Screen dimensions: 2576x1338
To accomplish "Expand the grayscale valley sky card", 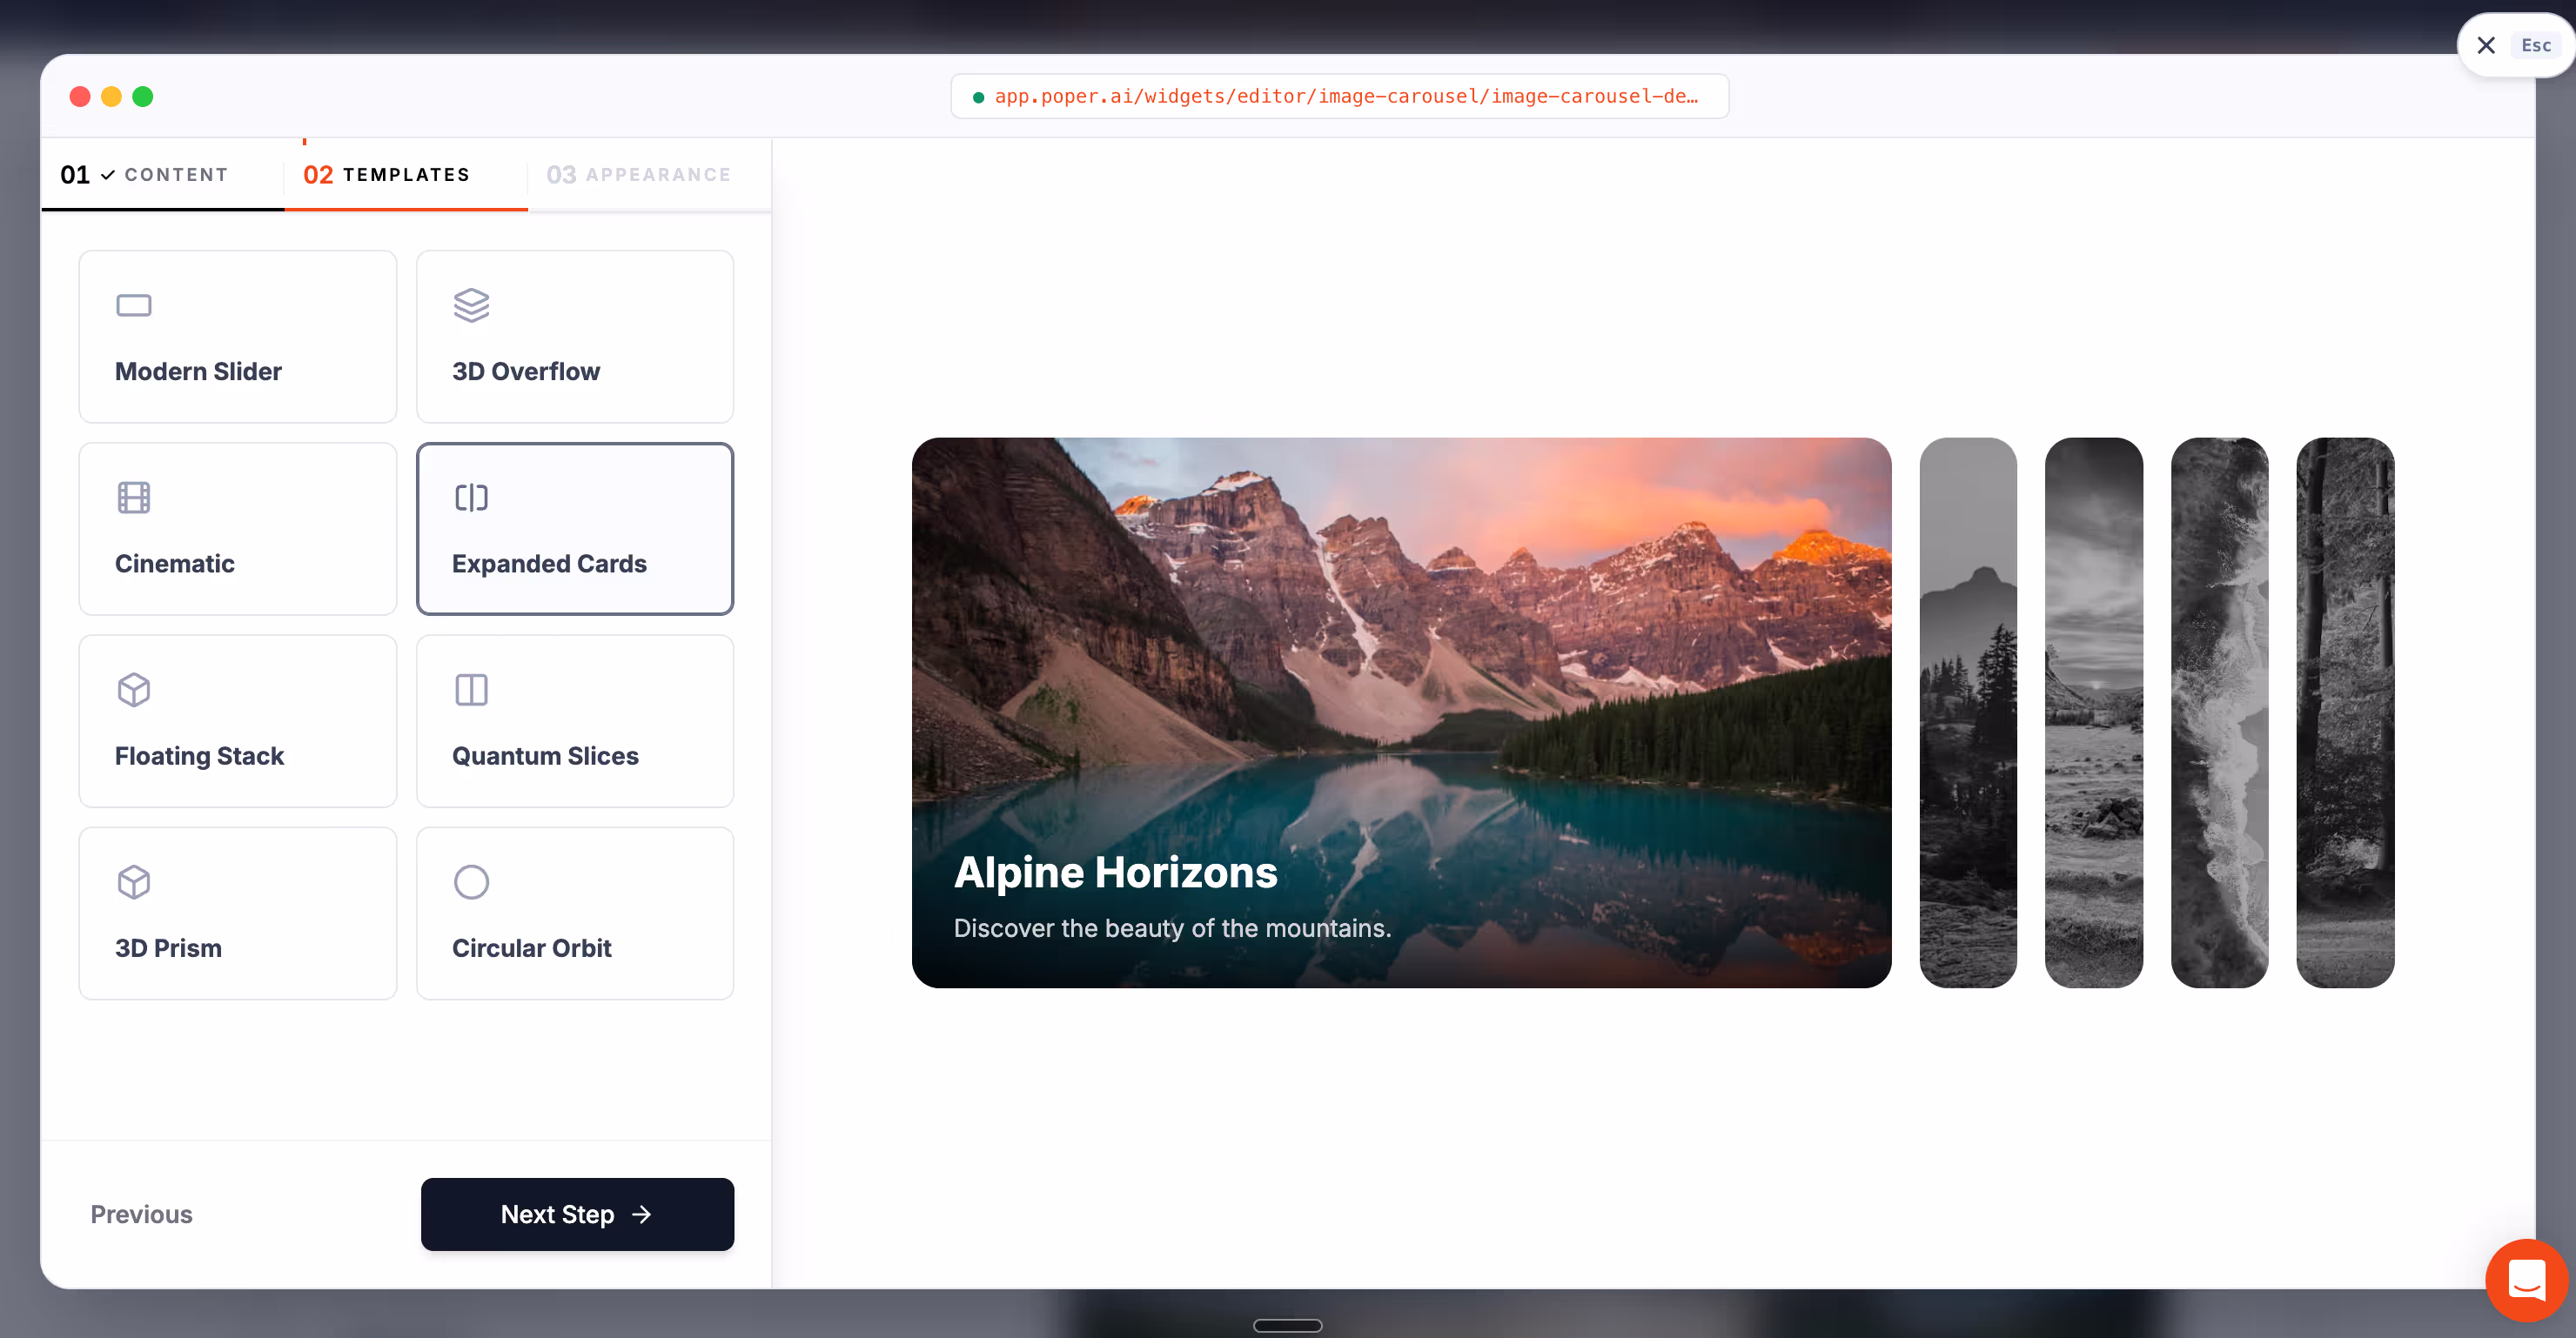I will (2094, 712).
